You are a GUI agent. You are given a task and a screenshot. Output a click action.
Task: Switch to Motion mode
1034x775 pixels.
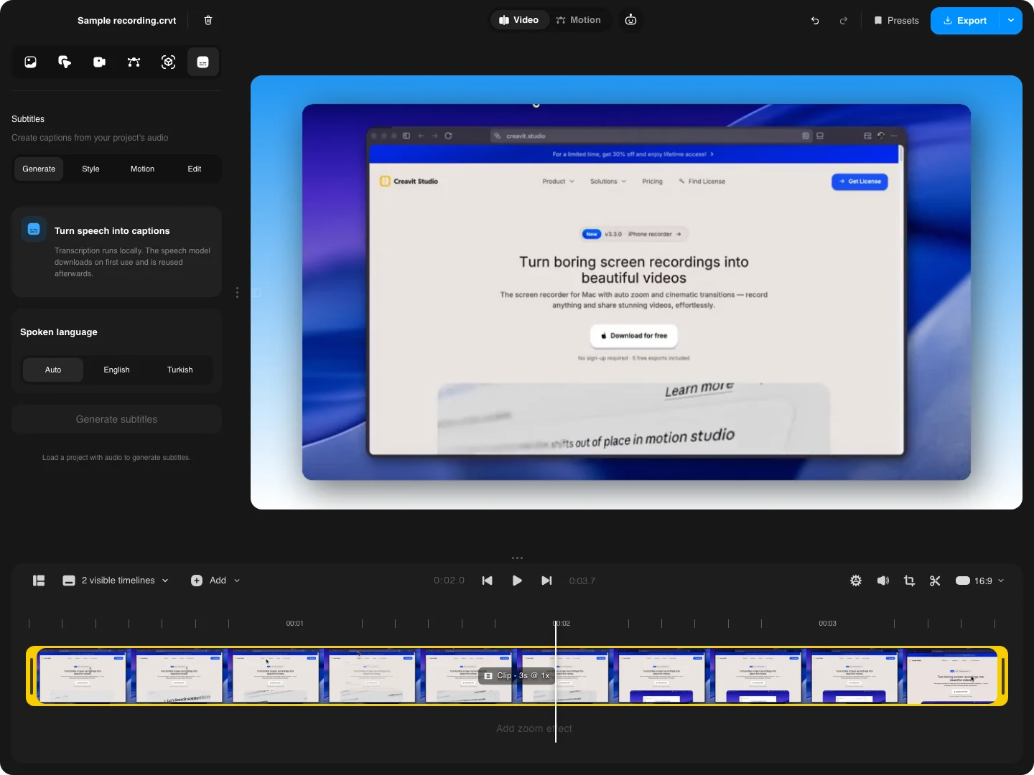[x=579, y=20]
